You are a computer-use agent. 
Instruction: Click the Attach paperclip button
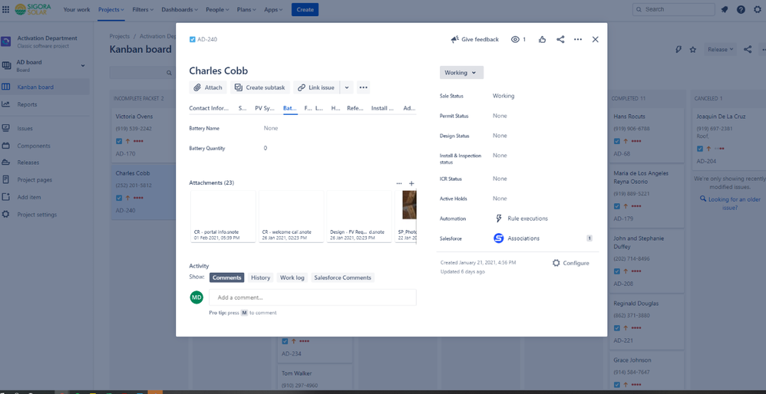tap(208, 87)
